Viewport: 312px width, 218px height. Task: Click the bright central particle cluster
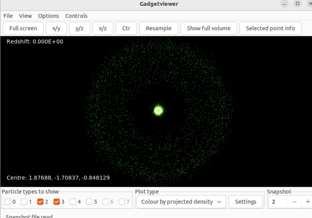(x=158, y=111)
